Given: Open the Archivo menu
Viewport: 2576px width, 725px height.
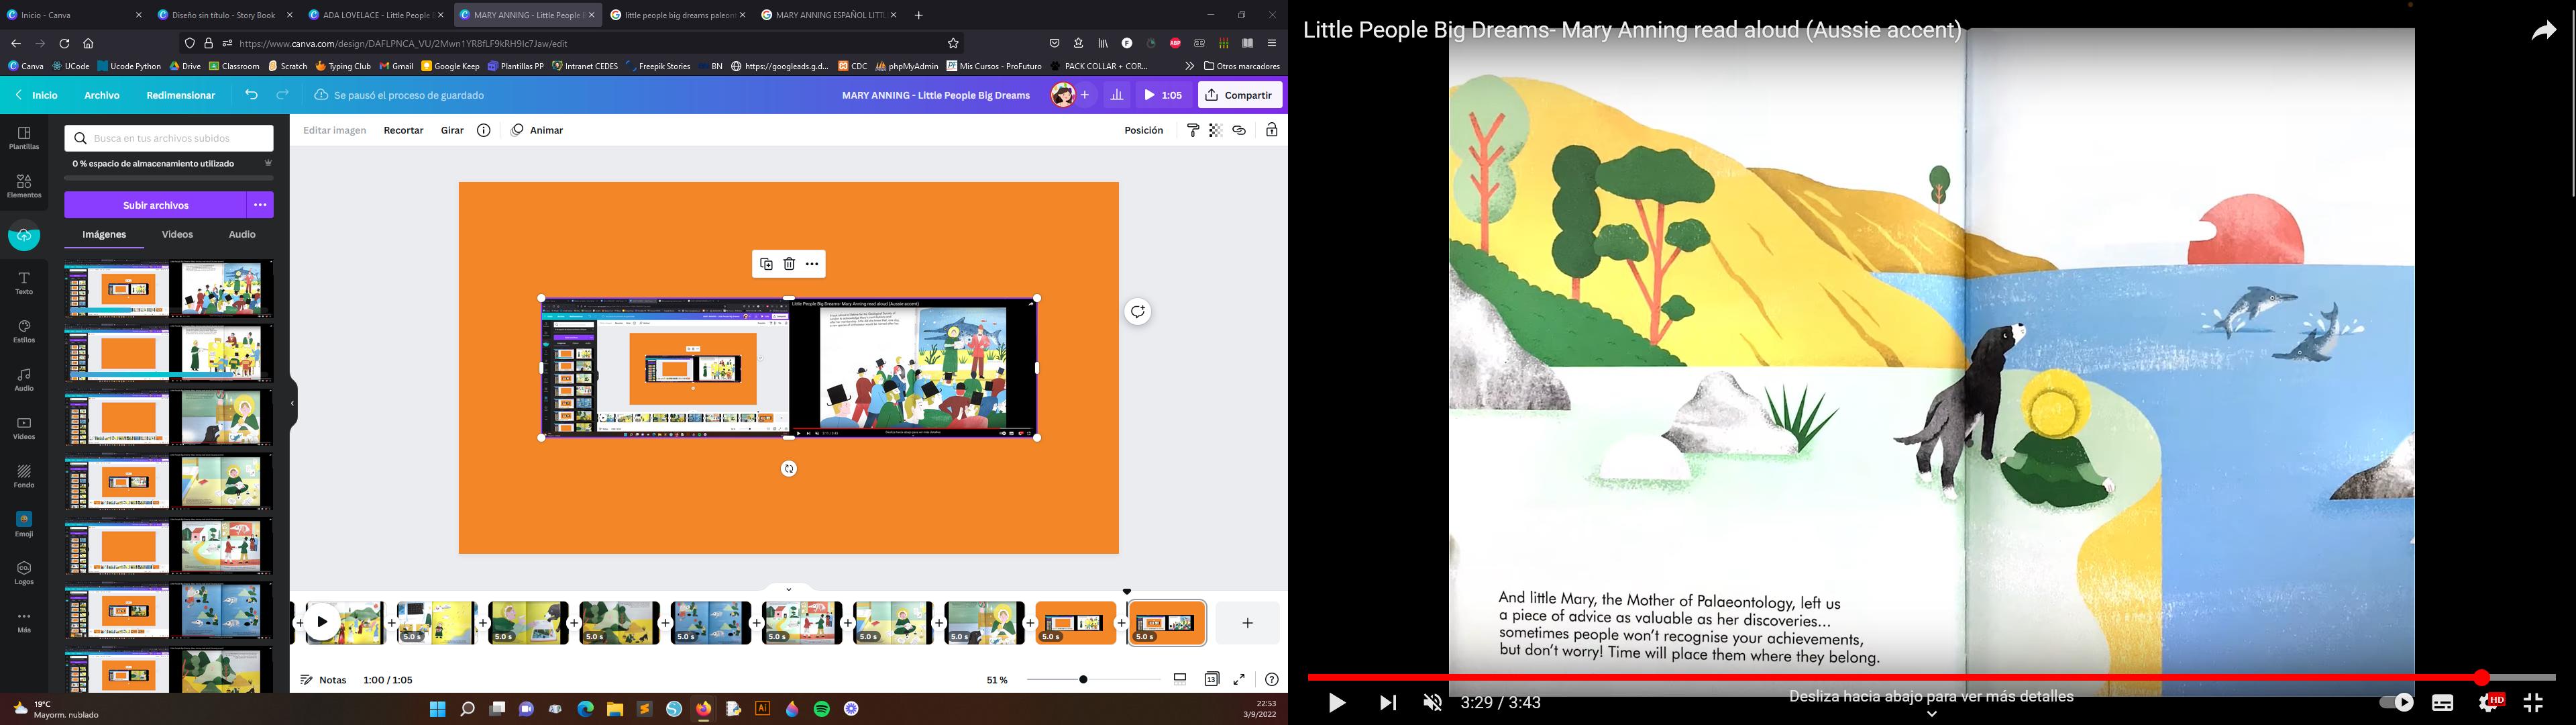Looking at the screenshot, I should [x=102, y=95].
